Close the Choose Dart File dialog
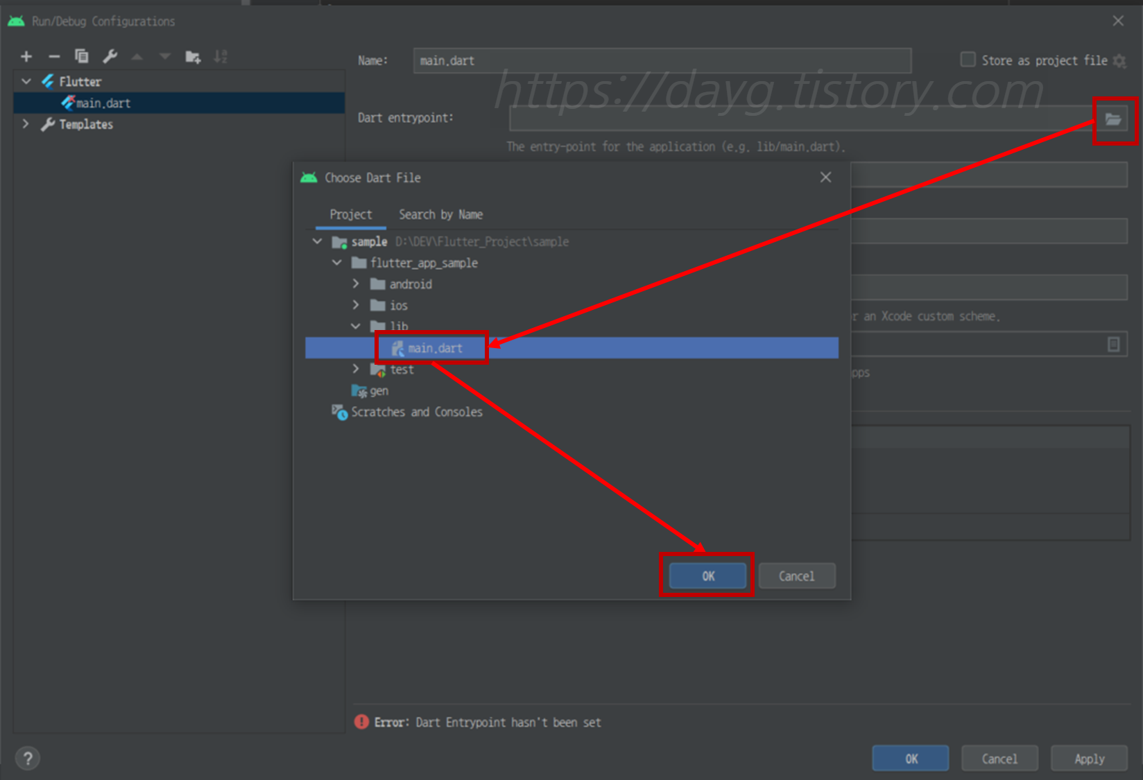 point(825,177)
